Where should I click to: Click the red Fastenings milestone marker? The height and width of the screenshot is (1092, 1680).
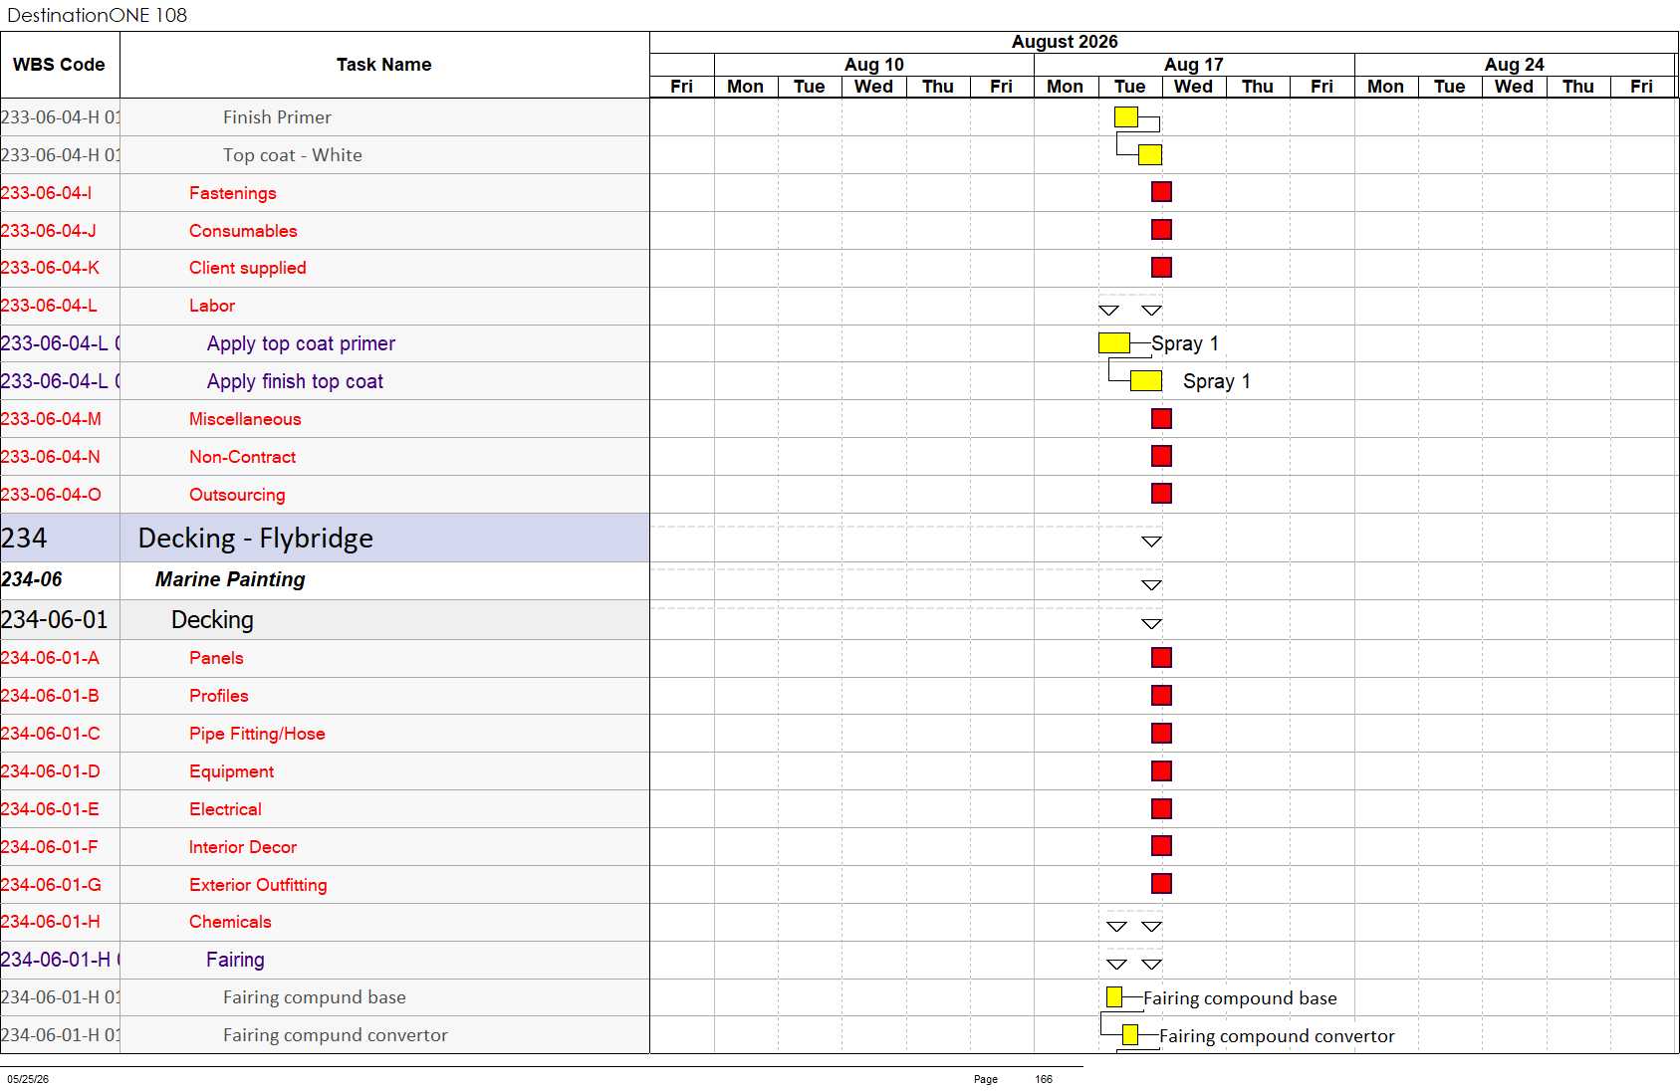1161,192
